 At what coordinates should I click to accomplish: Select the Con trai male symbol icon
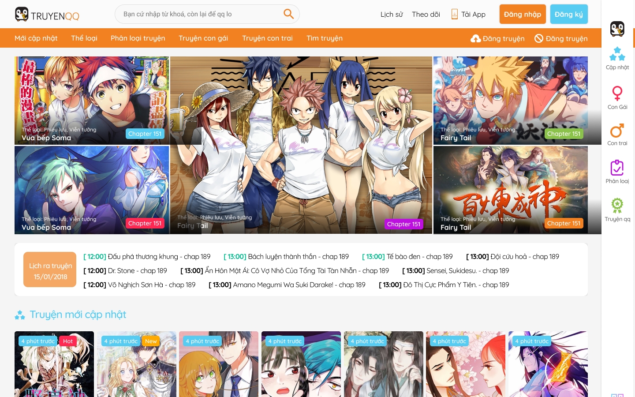point(617,131)
